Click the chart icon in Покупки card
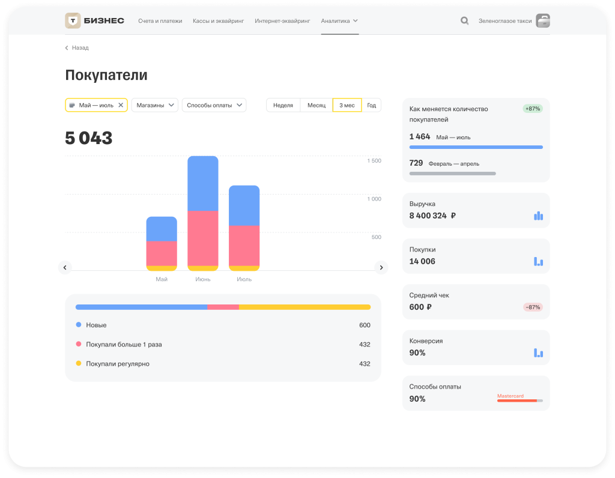The height and width of the screenshot is (478, 615). pos(538,261)
